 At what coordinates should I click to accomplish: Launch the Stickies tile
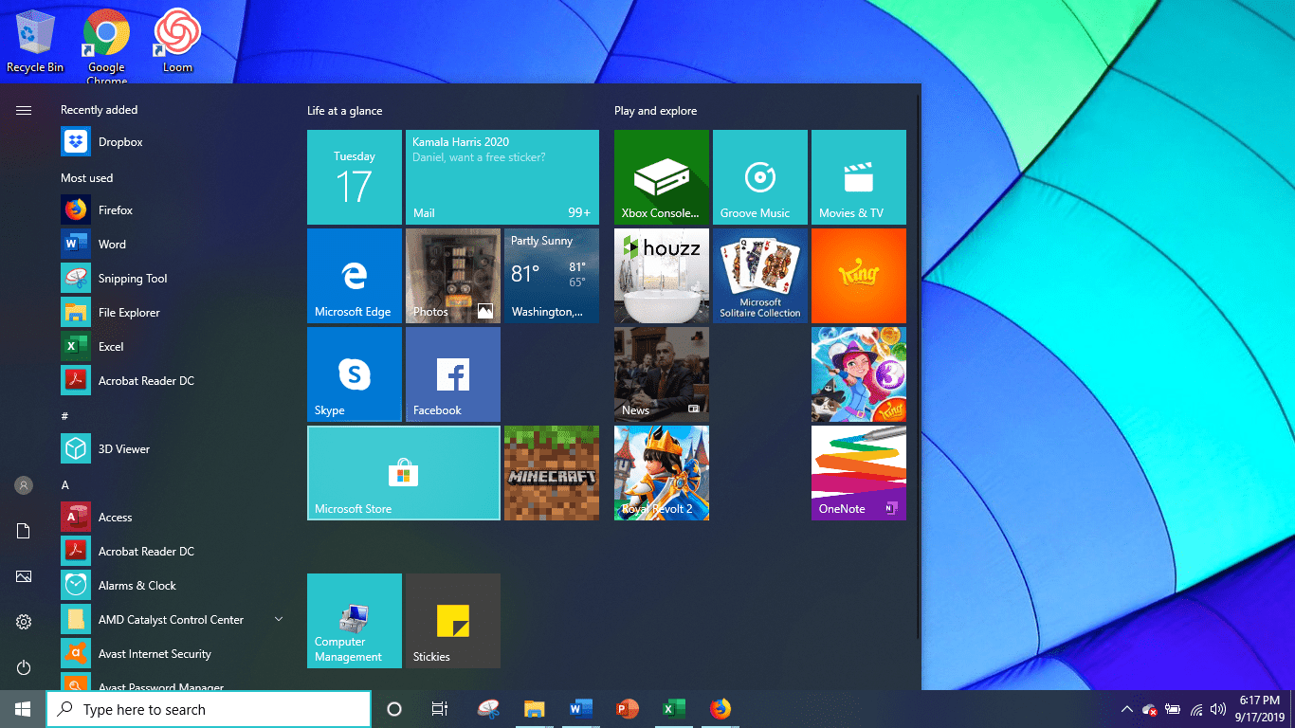(453, 621)
